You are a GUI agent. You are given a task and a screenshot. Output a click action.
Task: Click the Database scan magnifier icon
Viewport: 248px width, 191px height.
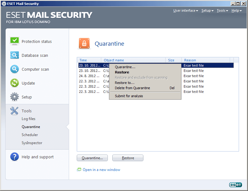pyautogui.click(x=14, y=55)
